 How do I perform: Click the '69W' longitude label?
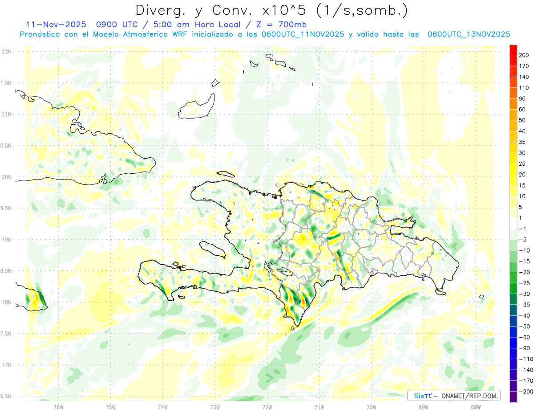424,407
